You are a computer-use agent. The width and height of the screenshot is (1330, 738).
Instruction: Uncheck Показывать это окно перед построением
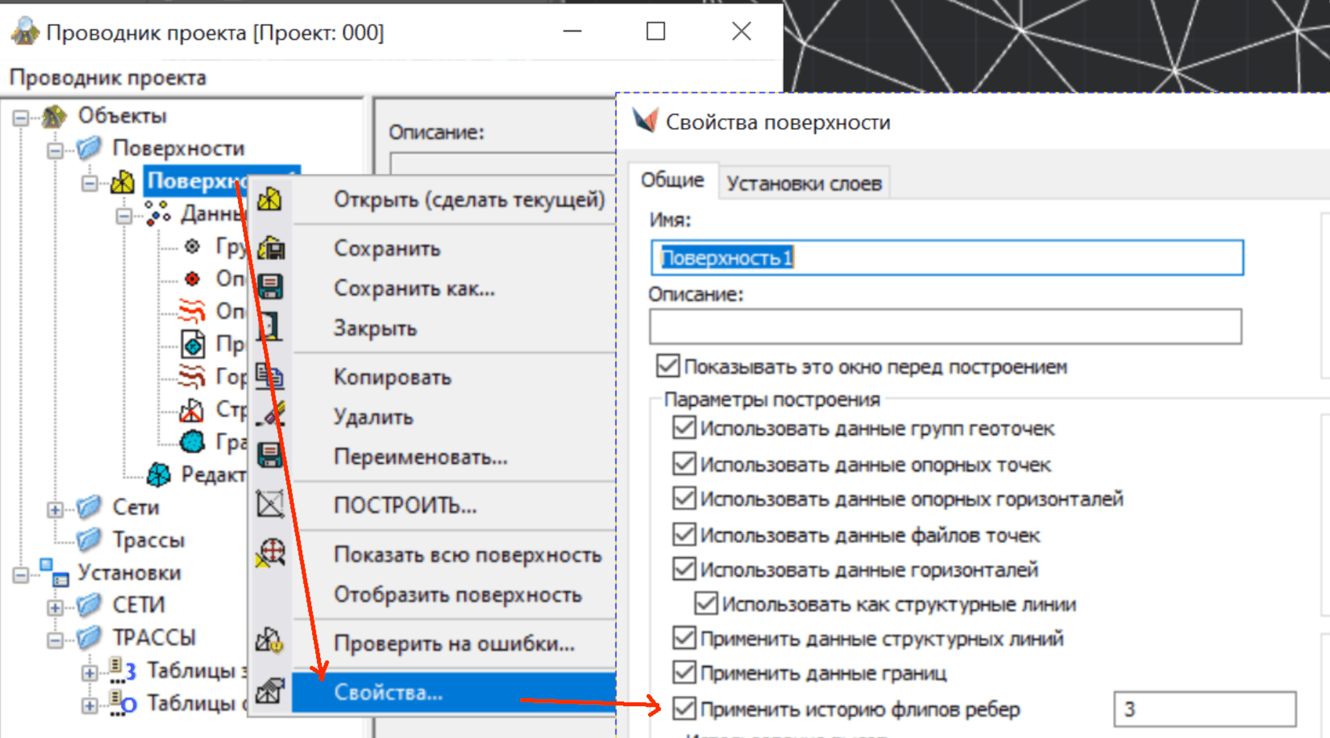point(668,367)
